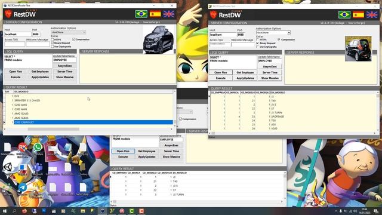
Task: Click UpdateTableName field in left window
Action: click(x=65, y=60)
